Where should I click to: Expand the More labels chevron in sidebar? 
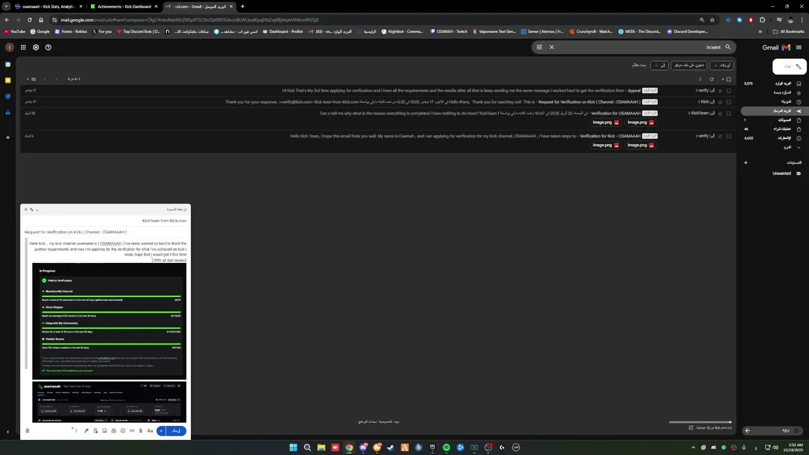pyautogui.click(x=799, y=147)
